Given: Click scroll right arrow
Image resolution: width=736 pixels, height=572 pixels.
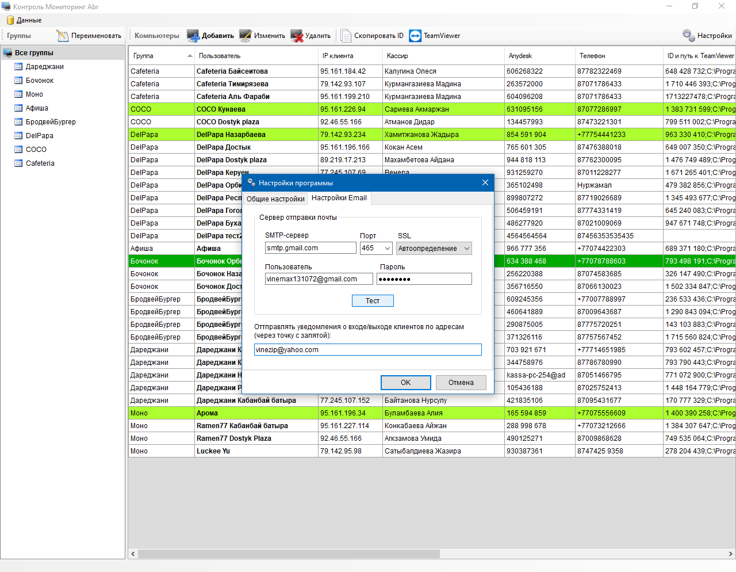Looking at the screenshot, I should pos(731,554).
